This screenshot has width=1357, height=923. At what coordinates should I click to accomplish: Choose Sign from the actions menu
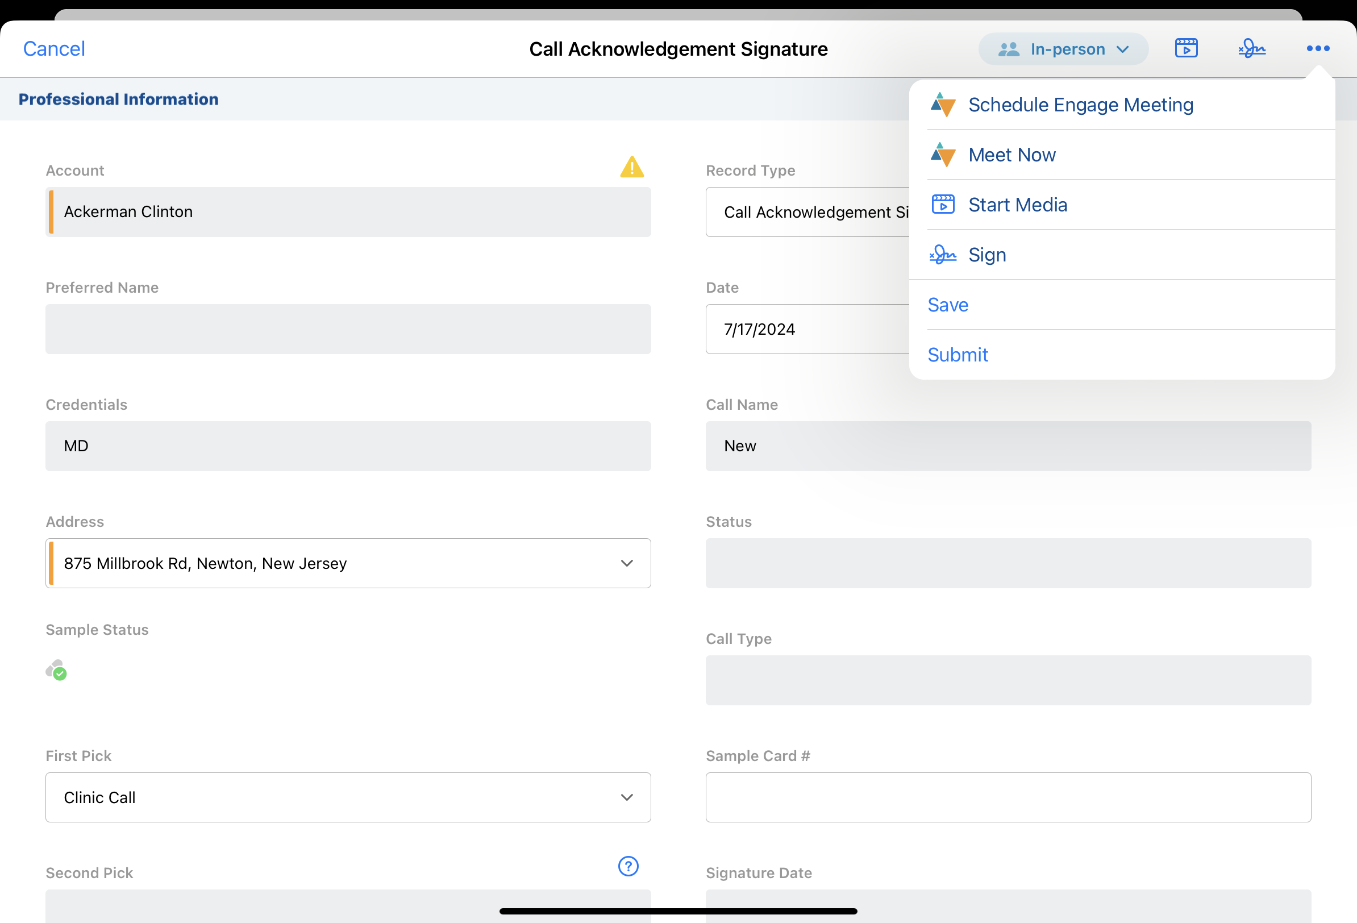[987, 255]
